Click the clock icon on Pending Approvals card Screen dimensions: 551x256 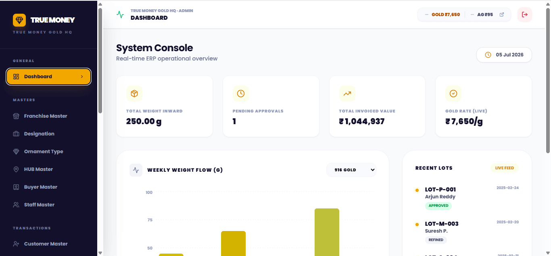click(241, 94)
